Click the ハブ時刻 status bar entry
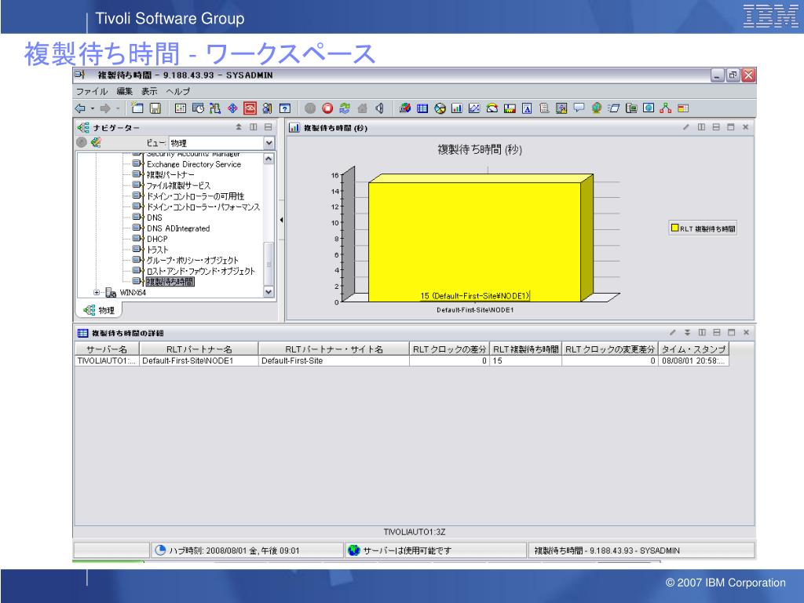This screenshot has width=804, height=603. [247, 550]
